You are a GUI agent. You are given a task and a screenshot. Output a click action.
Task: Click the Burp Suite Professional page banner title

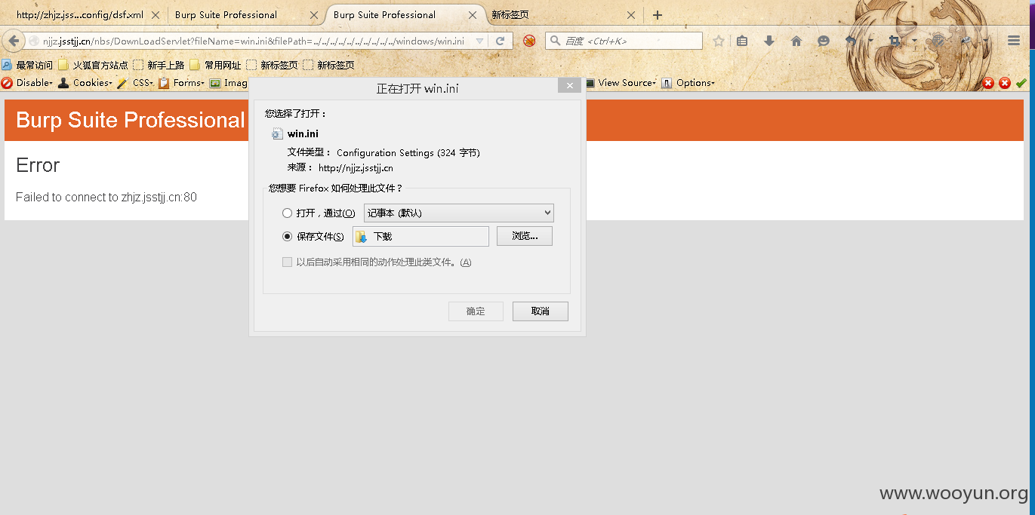(131, 120)
